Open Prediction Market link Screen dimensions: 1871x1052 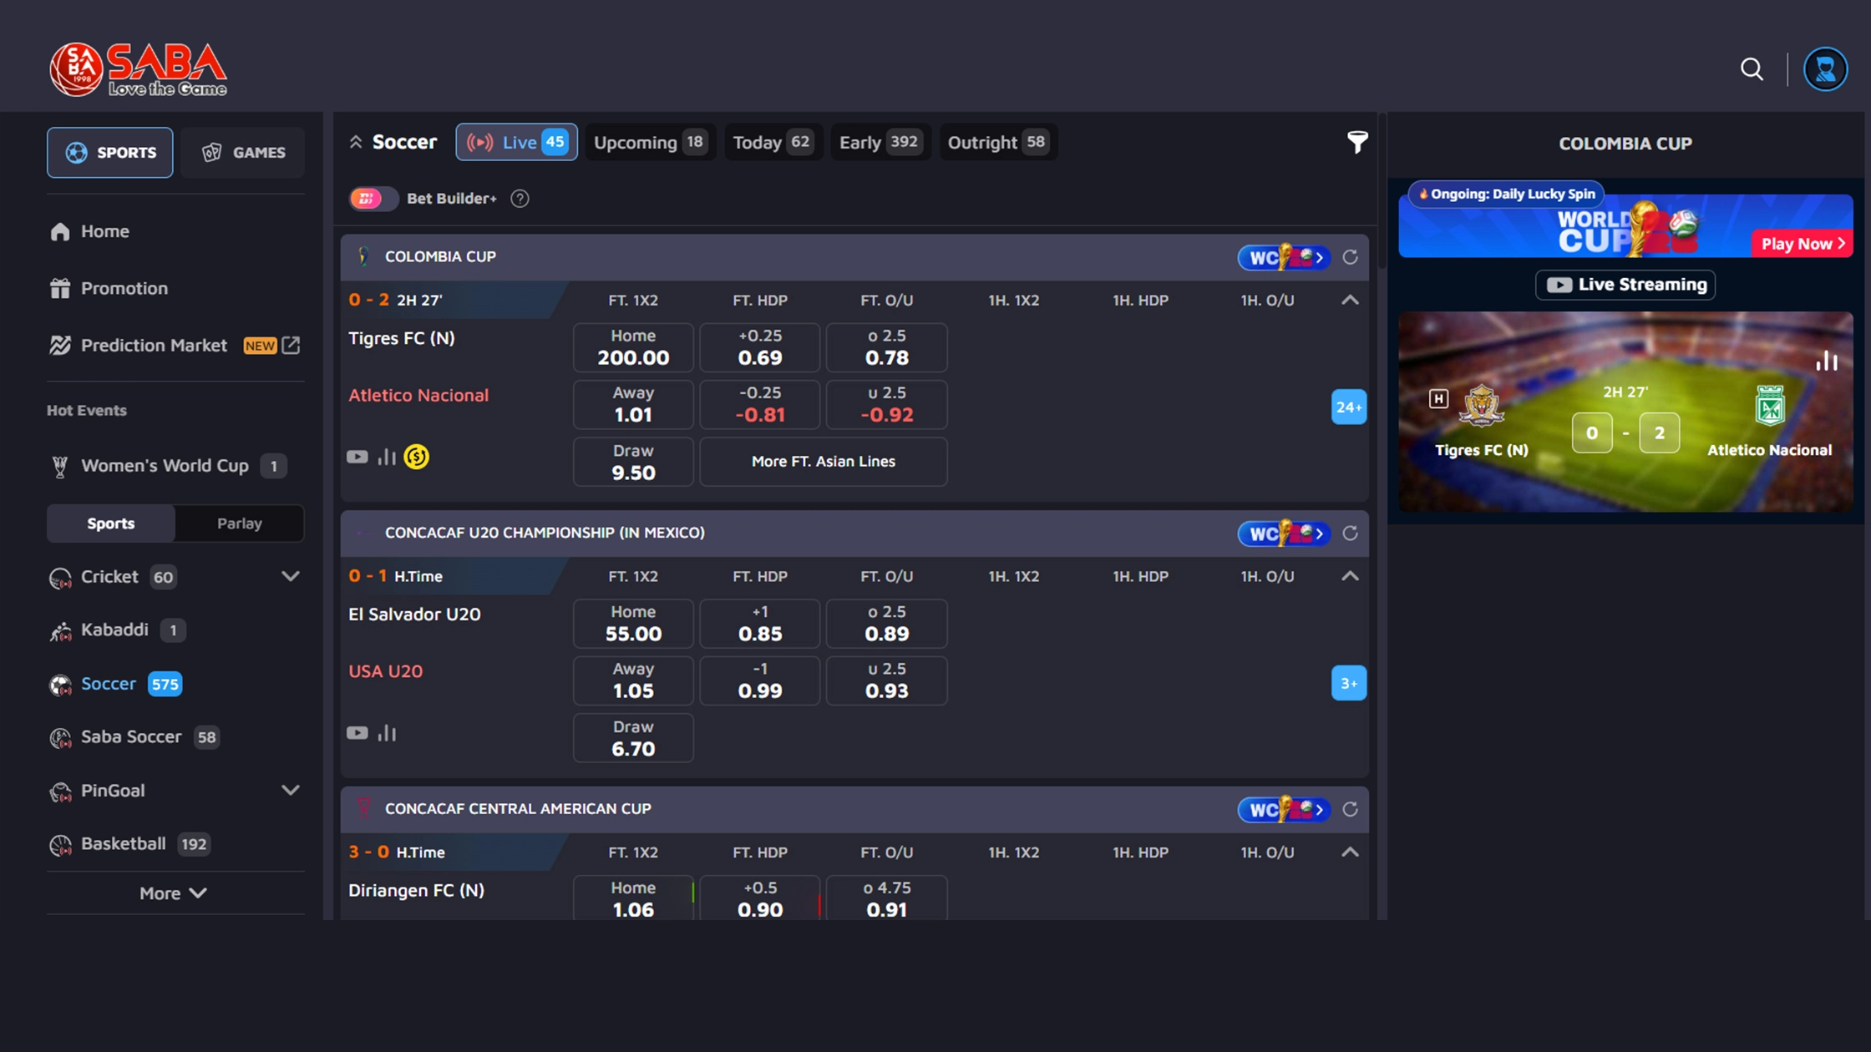tap(154, 345)
